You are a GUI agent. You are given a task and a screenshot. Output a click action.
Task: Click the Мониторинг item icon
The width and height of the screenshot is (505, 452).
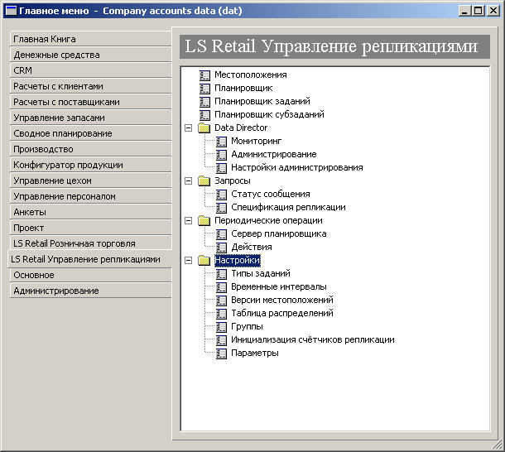point(221,142)
